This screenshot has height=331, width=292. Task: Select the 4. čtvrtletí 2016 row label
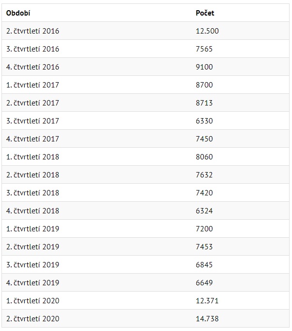[32, 67]
